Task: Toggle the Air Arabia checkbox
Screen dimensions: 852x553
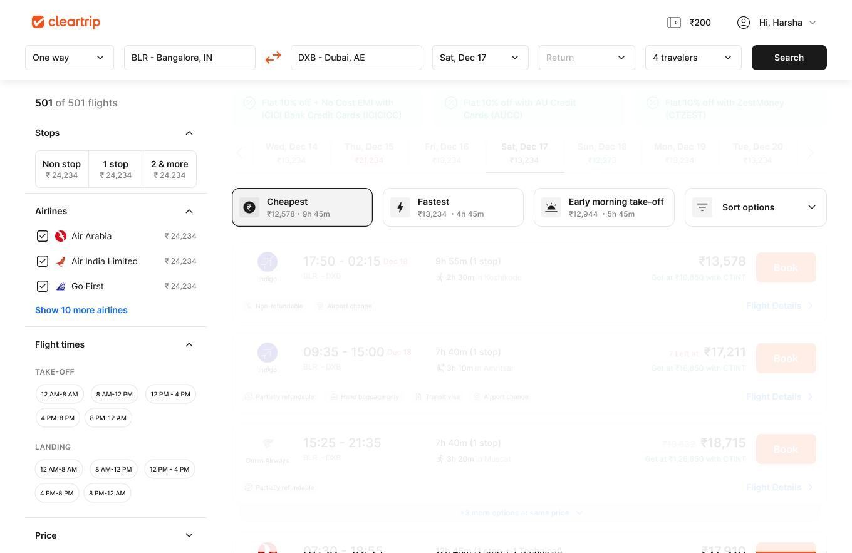Action: pyautogui.click(x=43, y=236)
